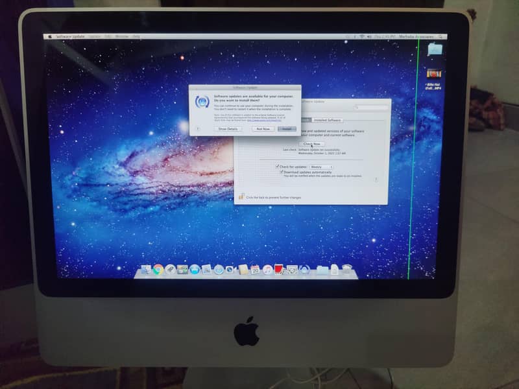
Task: Open the Weekly update frequency dropdown
Action: (x=320, y=167)
